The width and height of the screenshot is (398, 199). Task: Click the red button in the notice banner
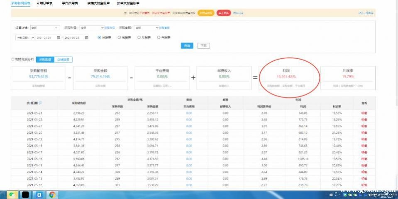coord(224,13)
